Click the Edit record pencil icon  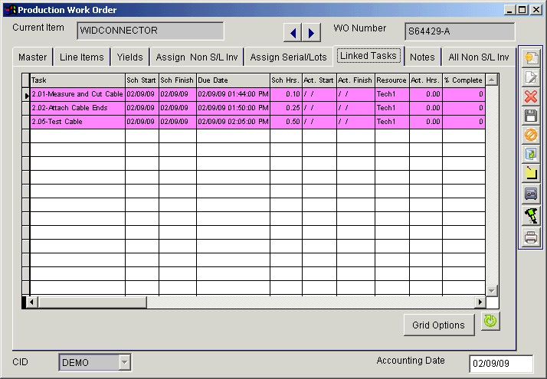tap(531, 77)
